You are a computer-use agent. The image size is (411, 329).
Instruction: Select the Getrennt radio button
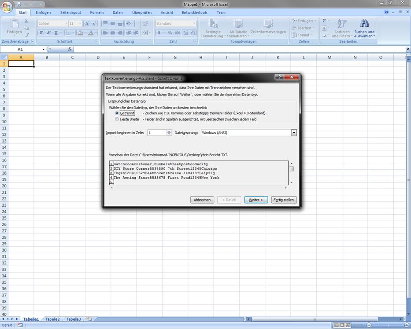tap(117, 113)
